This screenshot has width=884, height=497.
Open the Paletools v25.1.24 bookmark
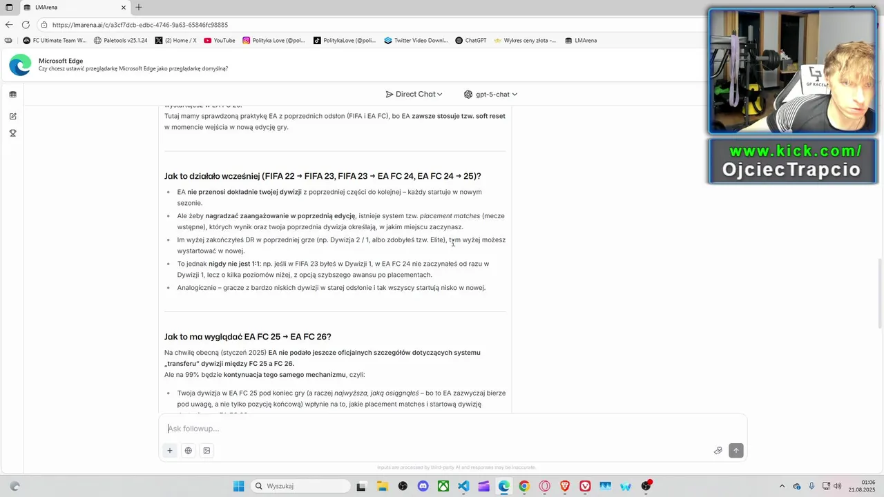pos(121,40)
